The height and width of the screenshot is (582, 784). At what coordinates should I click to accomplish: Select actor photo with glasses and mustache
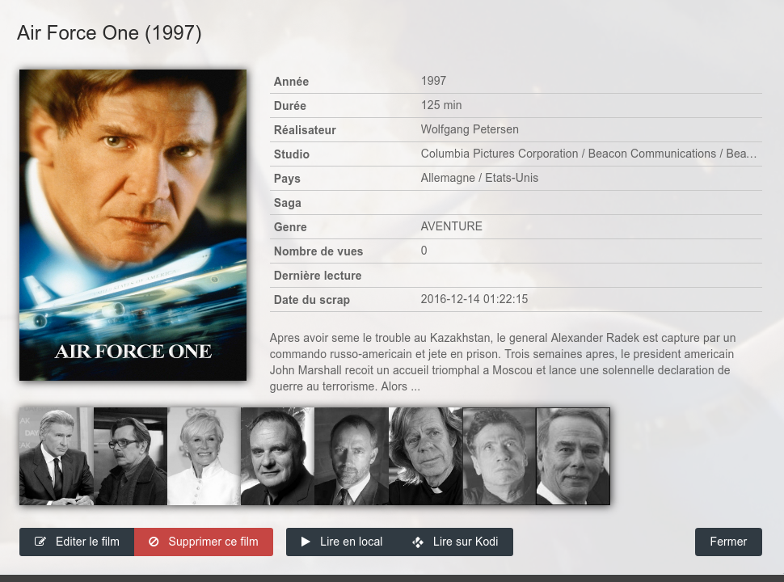130,456
